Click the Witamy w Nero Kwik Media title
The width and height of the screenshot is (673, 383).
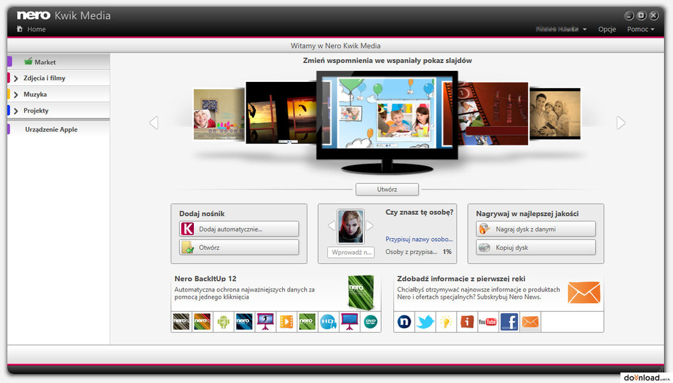[336, 46]
